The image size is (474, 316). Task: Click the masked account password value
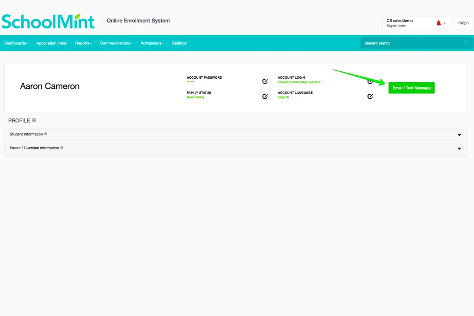pyautogui.click(x=191, y=81)
